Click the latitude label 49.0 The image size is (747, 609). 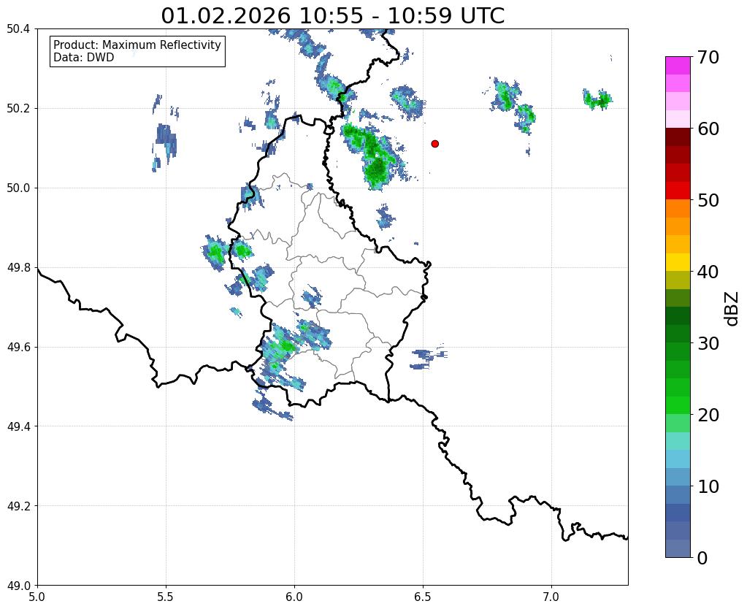(18, 586)
